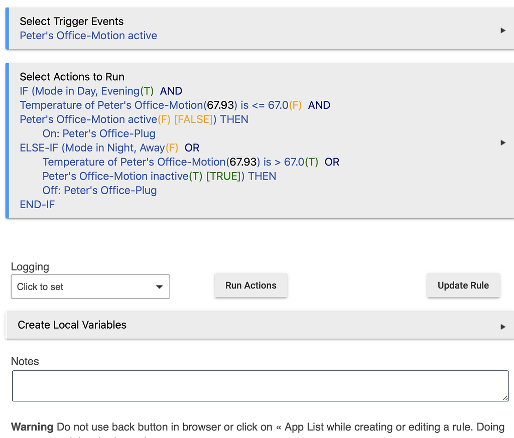514x438 pixels.
Task: Expand the Select Trigger Events arrow
Action: pyautogui.click(x=502, y=30)
